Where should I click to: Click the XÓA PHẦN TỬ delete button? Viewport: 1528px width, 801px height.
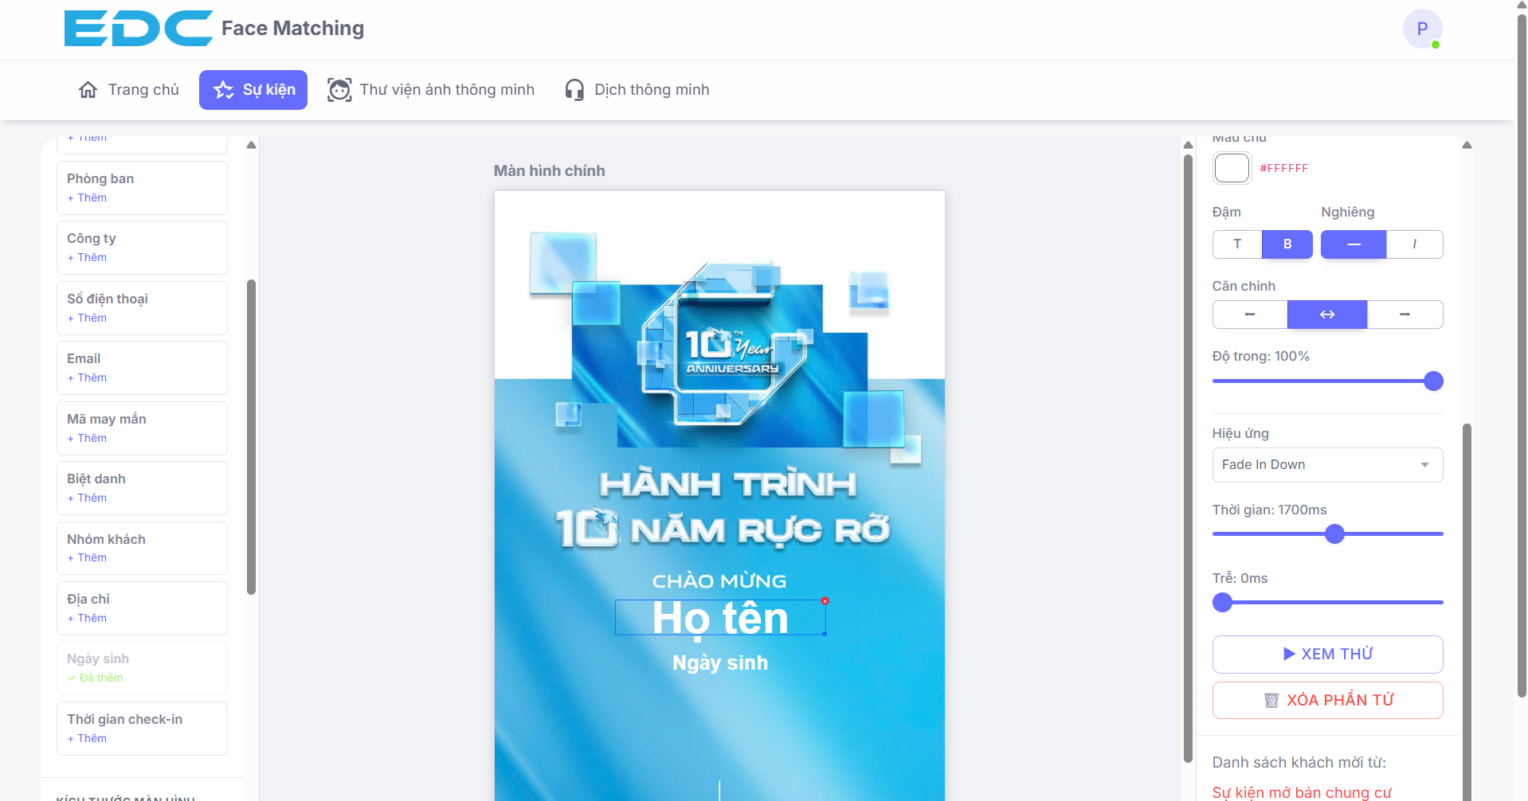point(1327,701)
